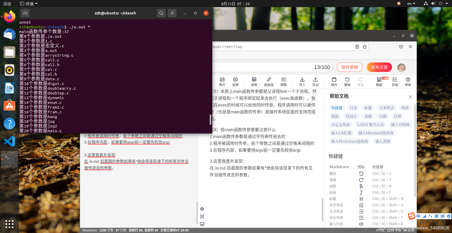The height and width of the screenshot is (233, 452).
Task: Open the terminal hamburger menu
Action: [172, 13]
